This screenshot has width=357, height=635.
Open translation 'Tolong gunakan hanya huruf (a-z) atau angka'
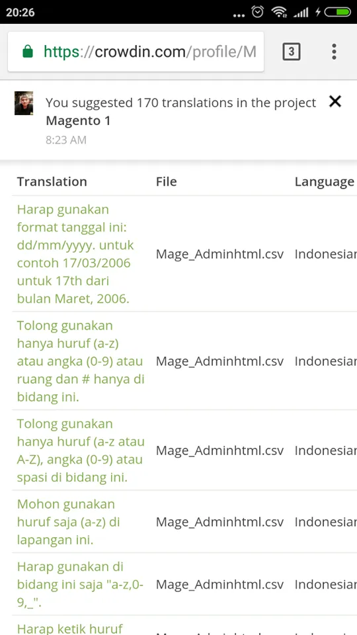81,361
